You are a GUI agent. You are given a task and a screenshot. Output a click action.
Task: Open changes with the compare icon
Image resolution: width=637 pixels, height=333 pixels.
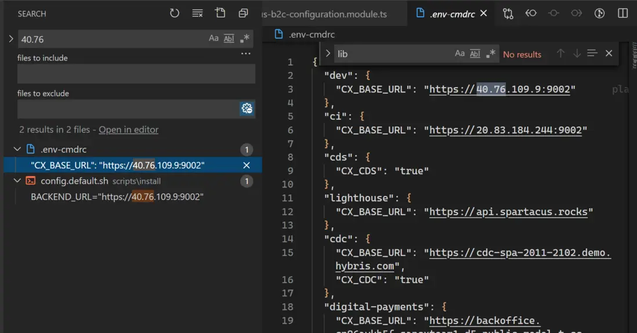point(508,13)
